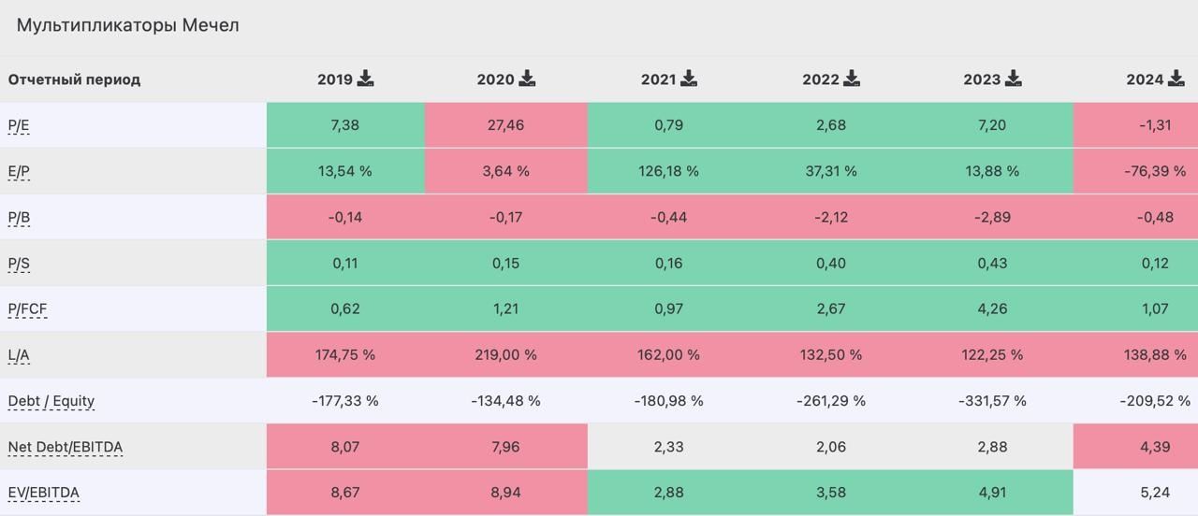The height and width of the screenshot is (516, 1198).
Task: Open the P/B metric link
Action: coord(19,218)
